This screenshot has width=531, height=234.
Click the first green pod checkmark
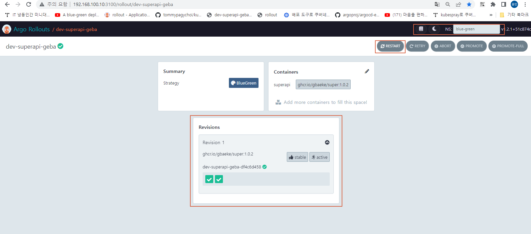209,179
